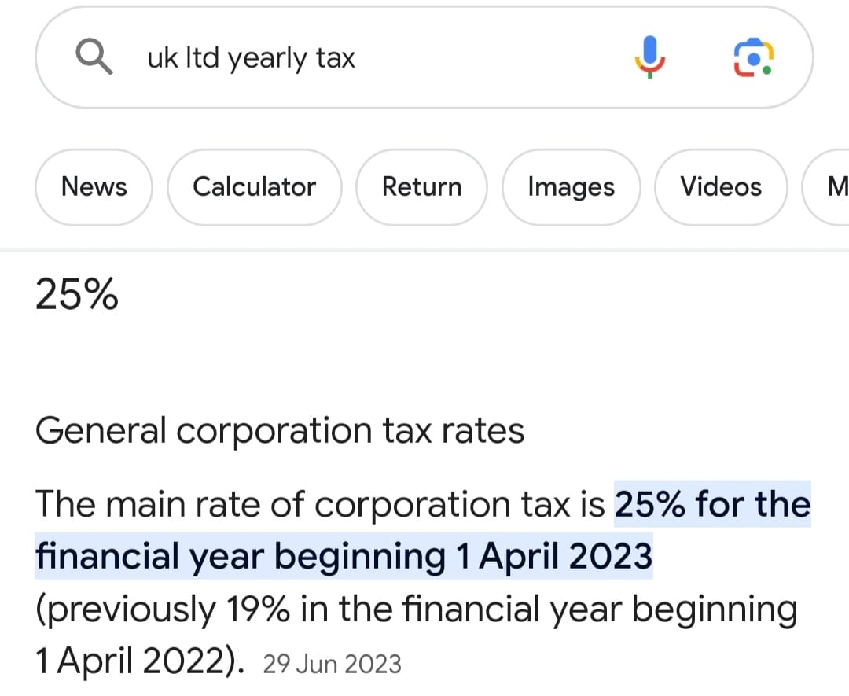Image resolution: width=849 pixels, height=696 pixels.
Task: Select the 'General corporation tax rates' heading
Action: point(280,431)
